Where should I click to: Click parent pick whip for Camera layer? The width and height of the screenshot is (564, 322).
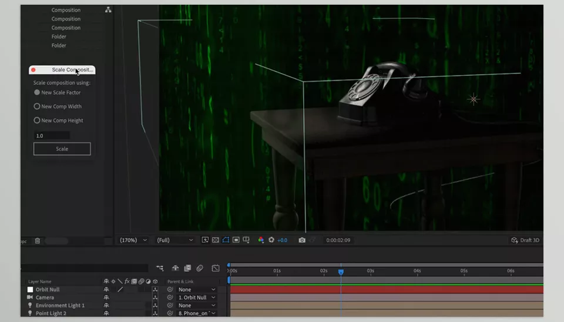point(170,297)
